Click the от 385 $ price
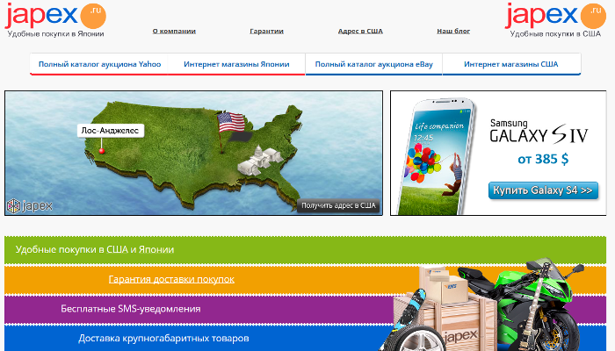Viewport: 615px width, 351px height. tap(543, 159)
